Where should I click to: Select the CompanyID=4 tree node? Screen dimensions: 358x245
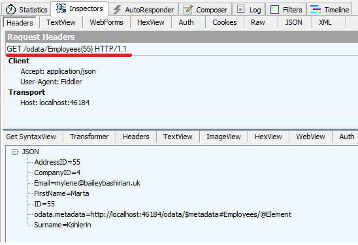click(57, 172)
